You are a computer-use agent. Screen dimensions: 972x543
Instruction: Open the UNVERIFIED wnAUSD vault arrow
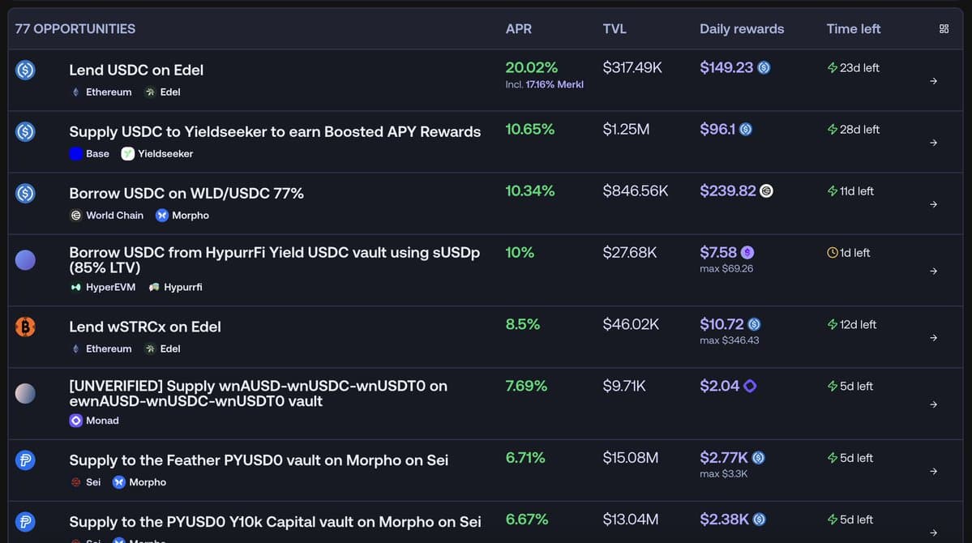coord(934,404)
